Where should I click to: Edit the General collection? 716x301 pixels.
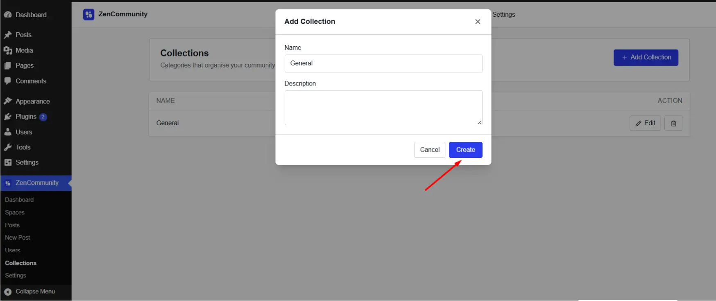[645, 123]
